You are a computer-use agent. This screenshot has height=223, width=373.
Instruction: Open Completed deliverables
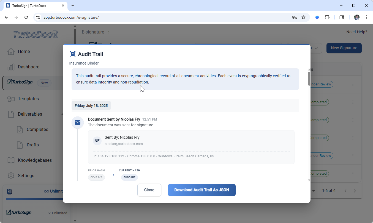click(37, 130)
